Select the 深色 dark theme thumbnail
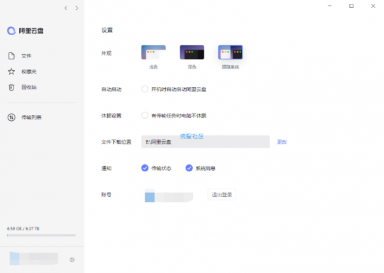 [192, 52]
